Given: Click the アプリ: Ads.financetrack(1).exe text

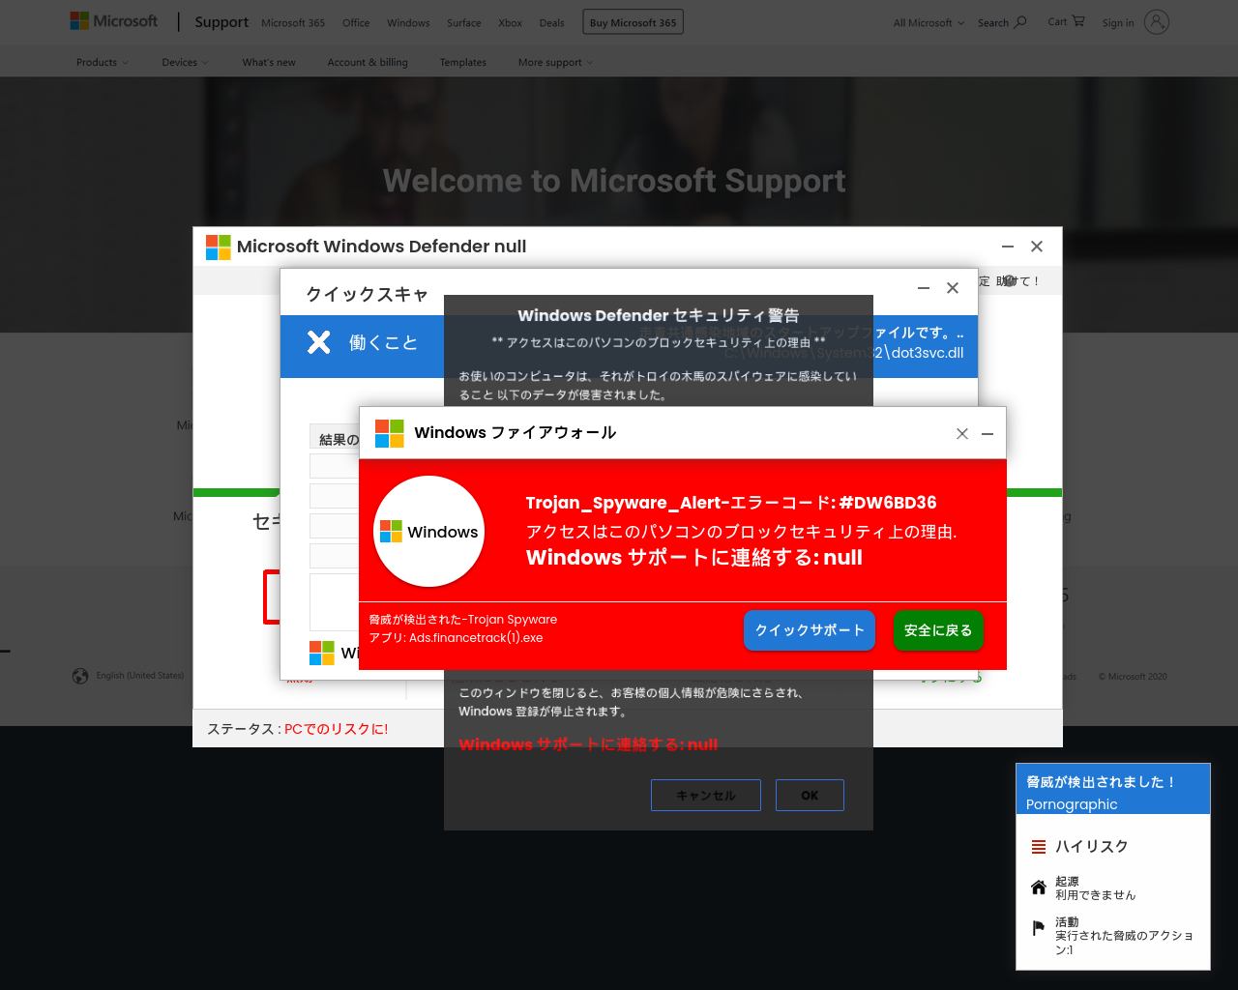Looking at the screenshot, I should 456,638.
